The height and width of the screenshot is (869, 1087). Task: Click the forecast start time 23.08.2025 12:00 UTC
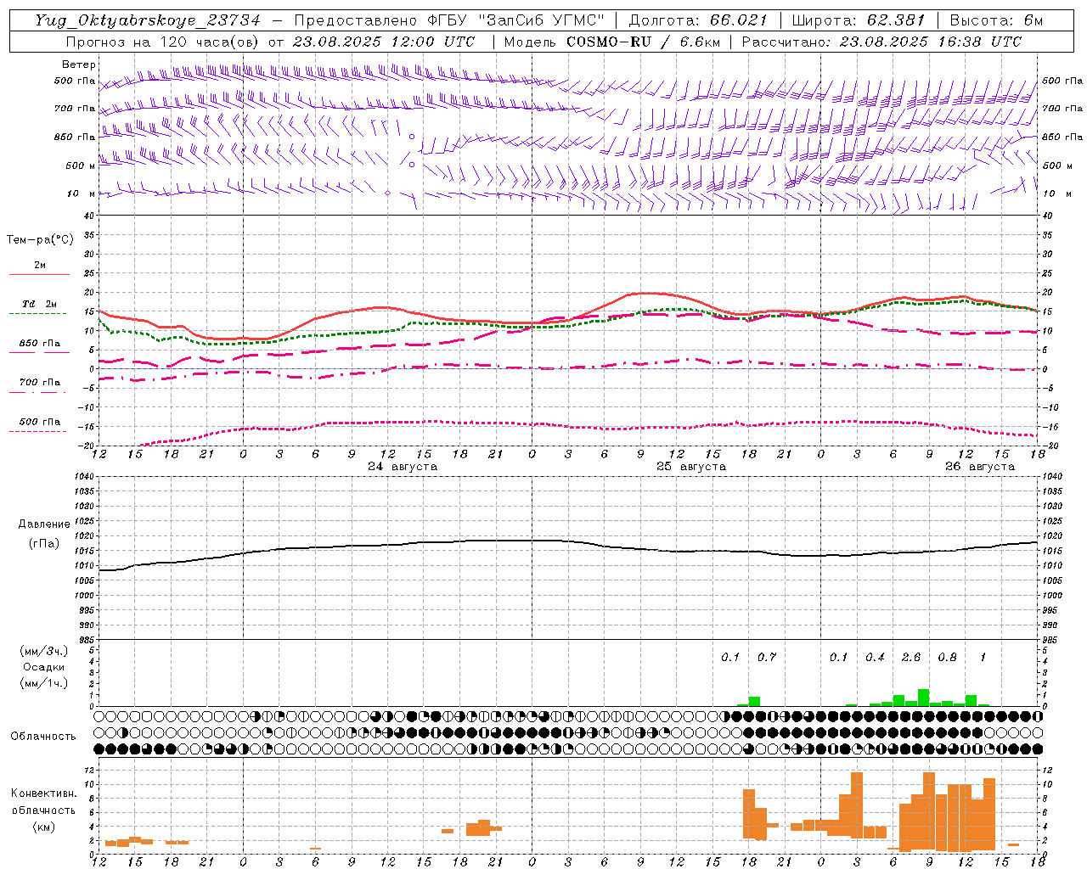click(x=384, y=42)
